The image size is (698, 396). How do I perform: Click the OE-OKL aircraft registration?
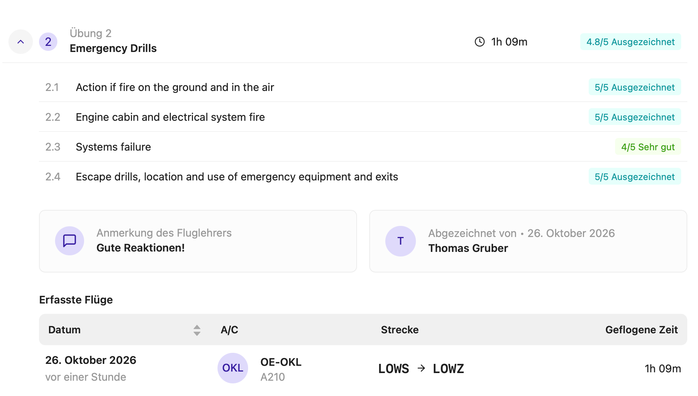point(281,362)
